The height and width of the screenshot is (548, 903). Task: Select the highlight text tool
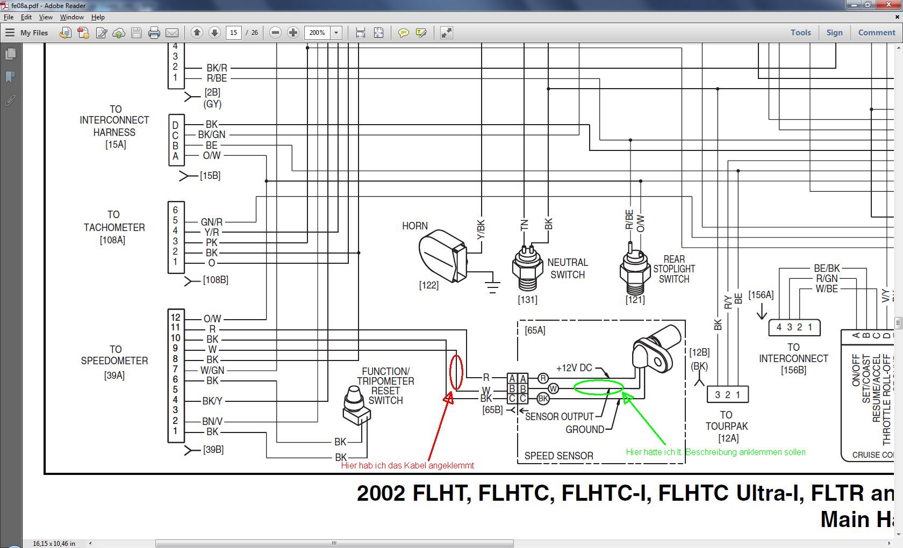pos(421,33)
